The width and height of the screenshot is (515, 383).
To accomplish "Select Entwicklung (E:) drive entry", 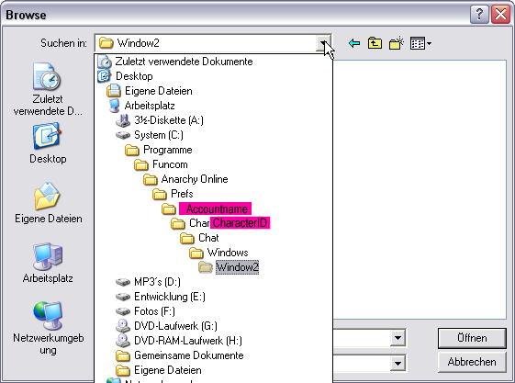I will [x=161, y=297].
